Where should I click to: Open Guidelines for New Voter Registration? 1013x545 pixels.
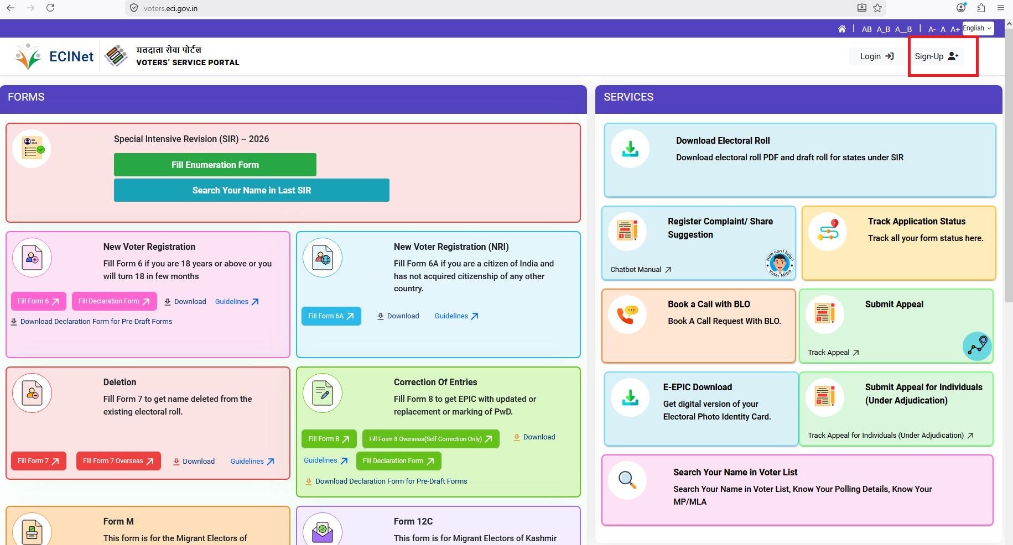(x=237, y=302)
